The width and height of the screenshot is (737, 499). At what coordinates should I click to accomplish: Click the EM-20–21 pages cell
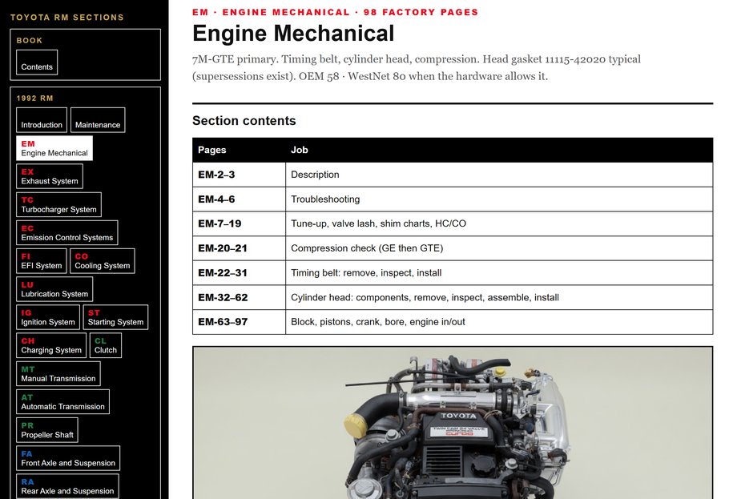click(x=239, y=248)
